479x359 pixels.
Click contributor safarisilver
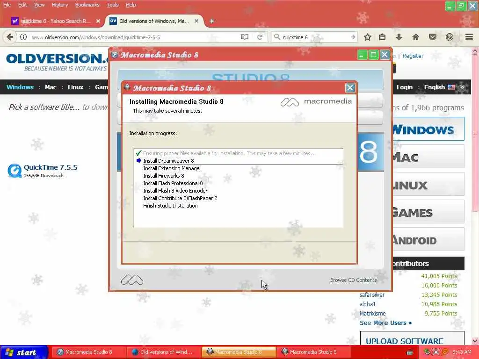click(x=372, y=295)
